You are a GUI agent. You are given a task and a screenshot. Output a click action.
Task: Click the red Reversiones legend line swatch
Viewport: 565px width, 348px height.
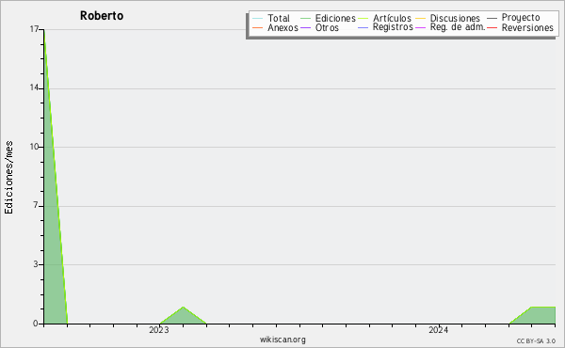[492, 27]
